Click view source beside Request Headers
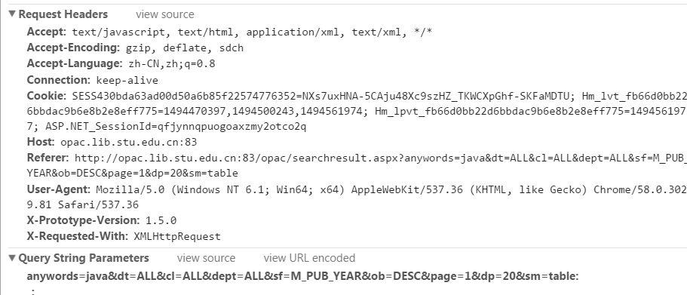 tap(164, 14)
